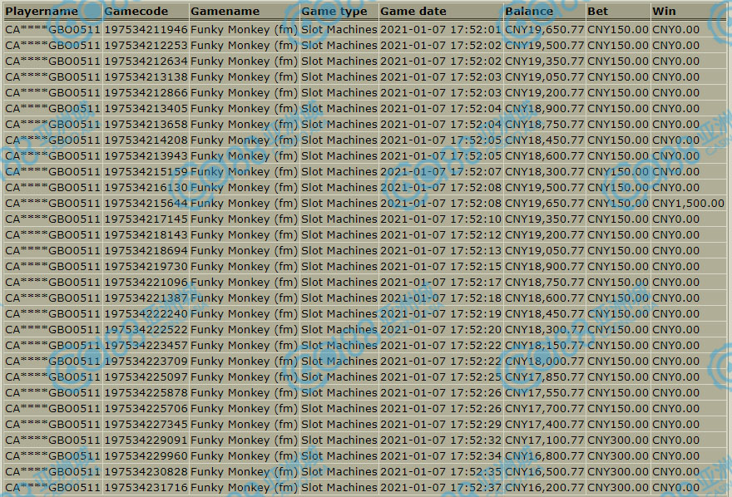Click the Gamecode column header
Screen dimensions: 732x497
pos(136,11)
